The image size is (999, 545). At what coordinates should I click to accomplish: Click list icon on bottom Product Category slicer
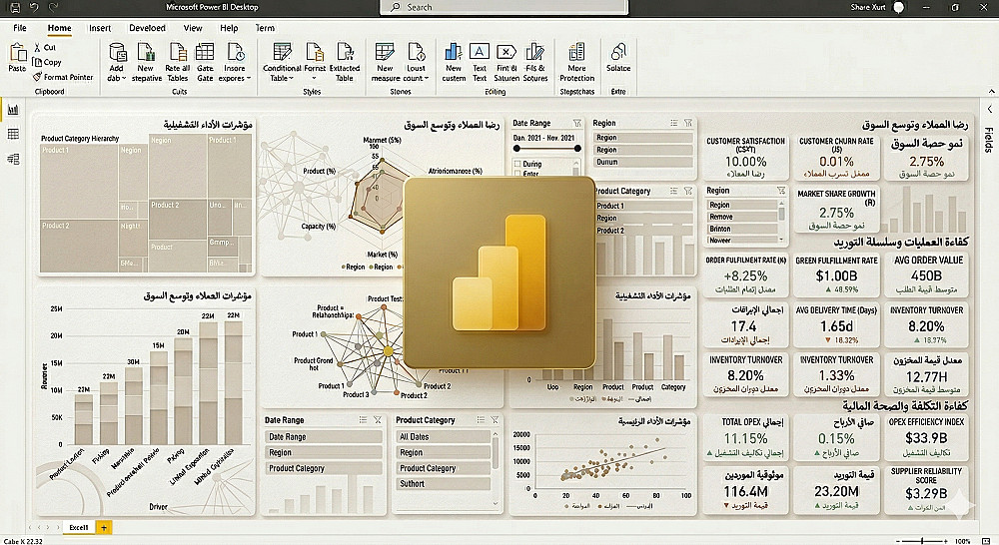(482, 419)
